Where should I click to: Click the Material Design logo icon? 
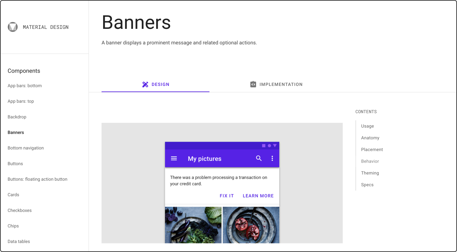click(13, 27)
